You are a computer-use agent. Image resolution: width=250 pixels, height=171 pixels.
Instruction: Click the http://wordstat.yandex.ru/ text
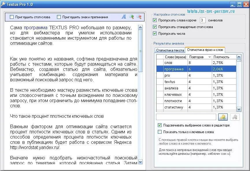[x=35, y=147]
